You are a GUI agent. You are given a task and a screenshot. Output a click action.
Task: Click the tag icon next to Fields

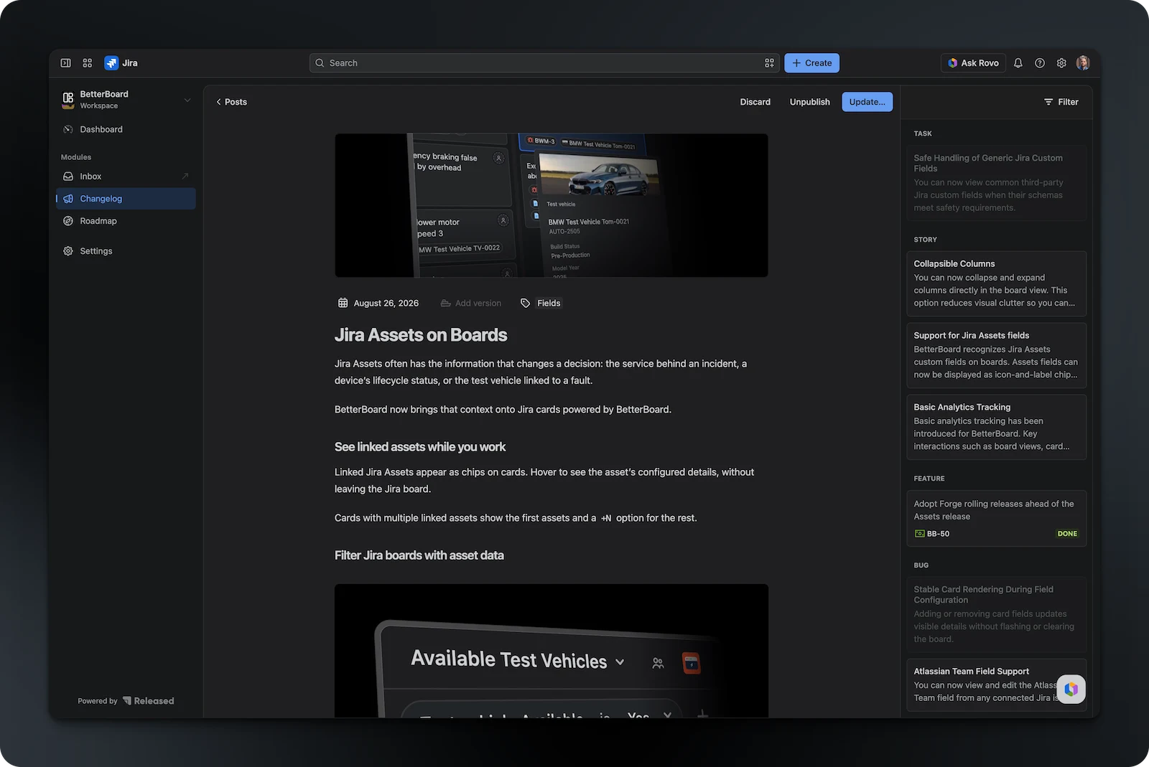tap(525, 303)
